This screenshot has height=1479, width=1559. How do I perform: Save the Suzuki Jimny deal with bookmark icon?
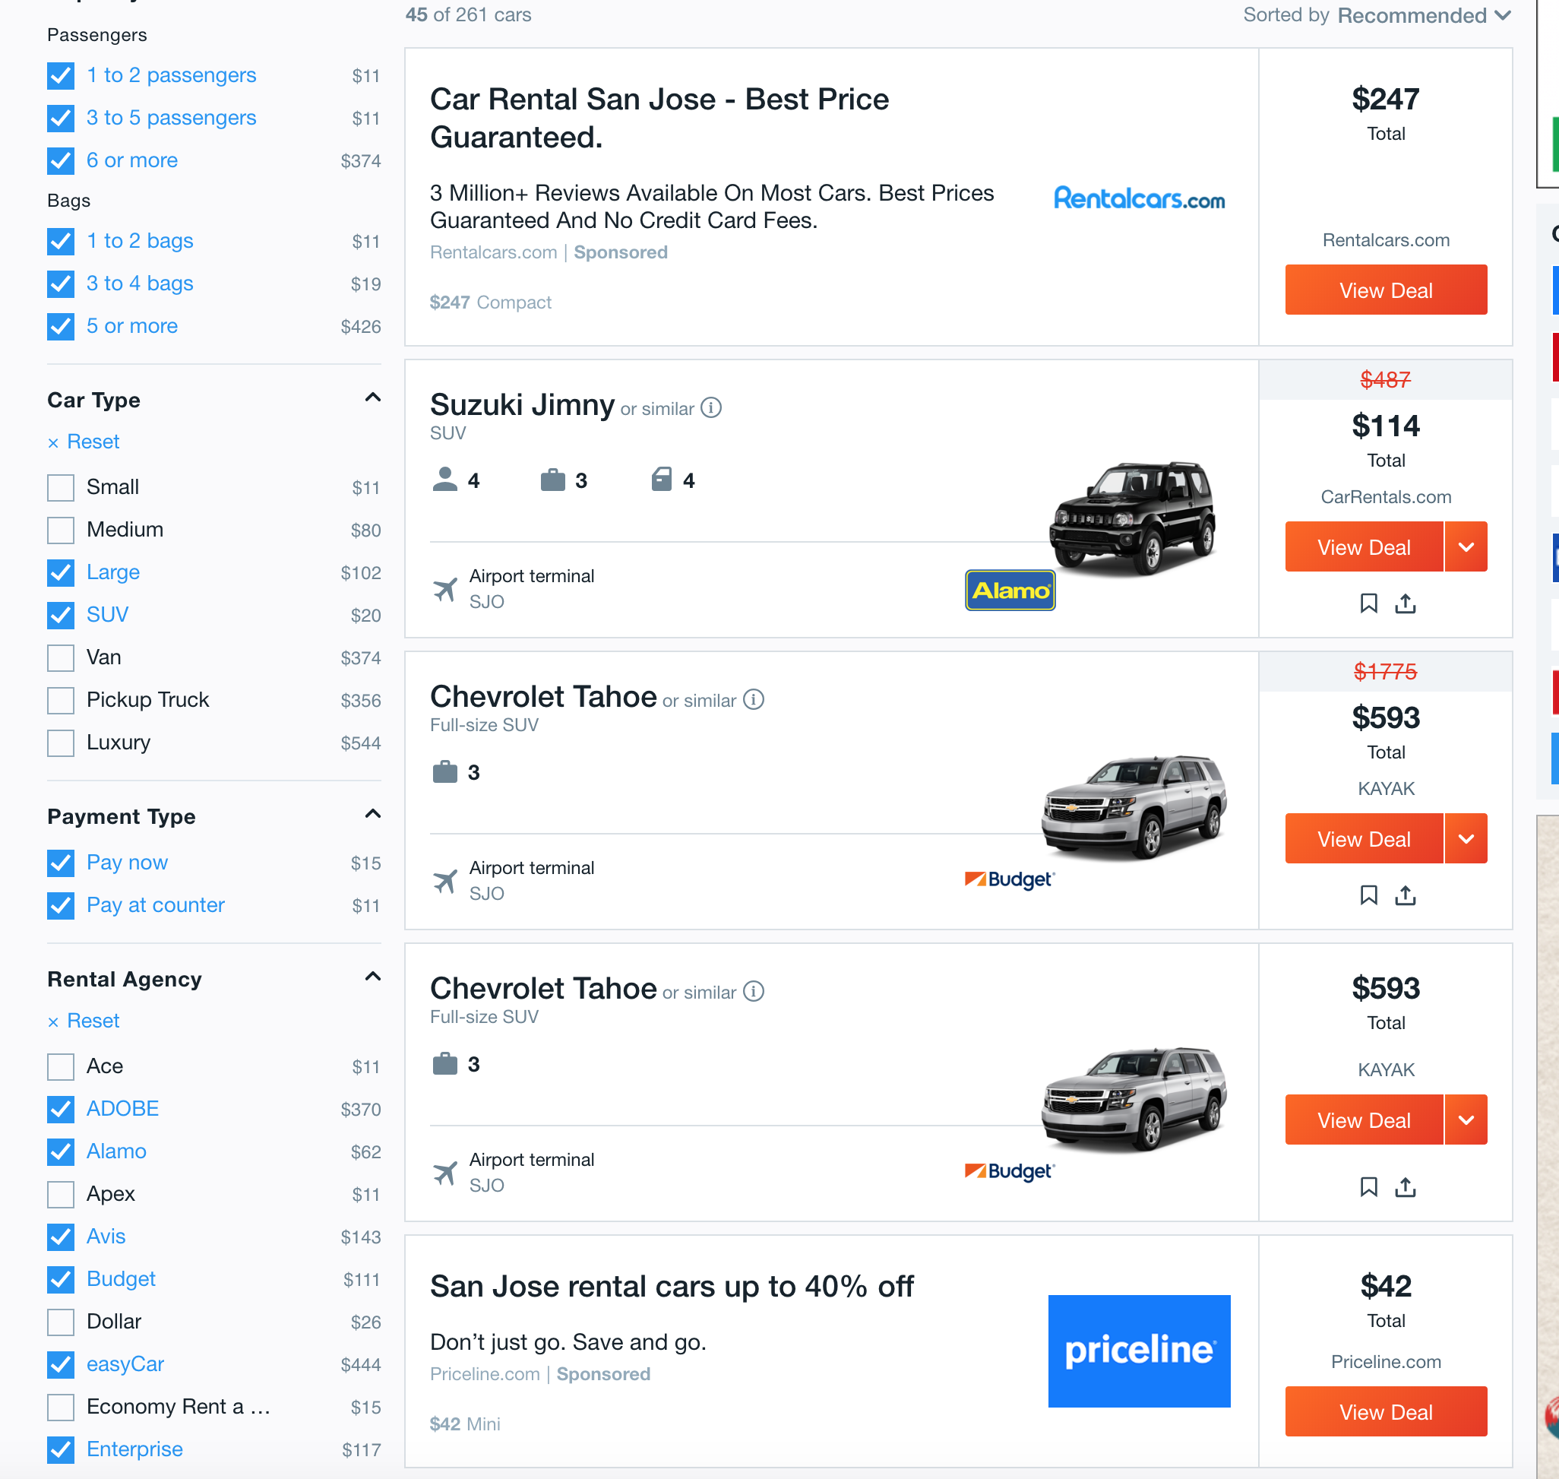pyautogui.click(x=1368, y=604)
